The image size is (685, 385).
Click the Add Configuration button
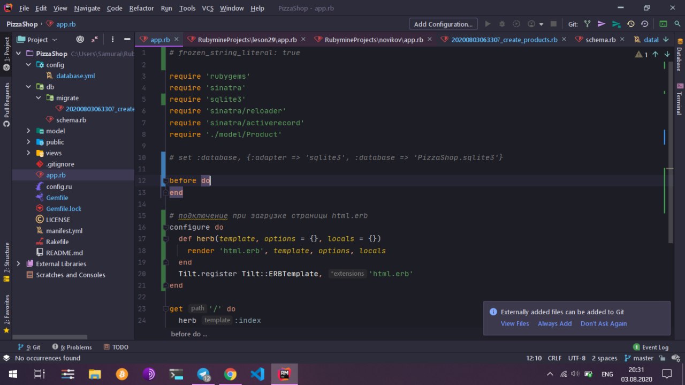point(443,24)
